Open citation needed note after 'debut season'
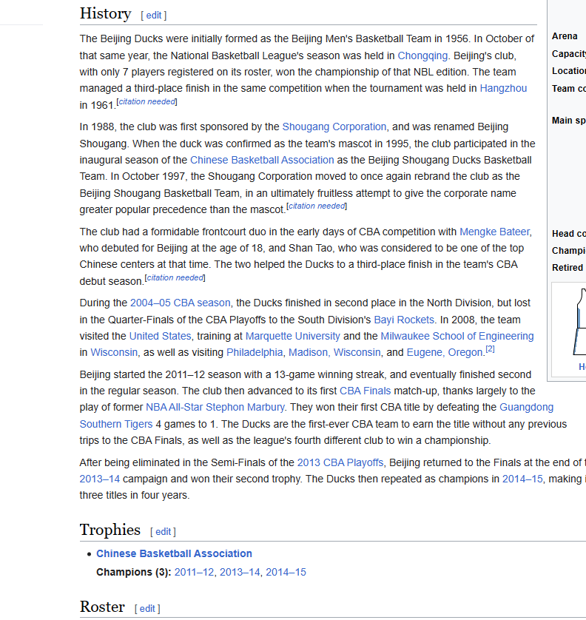This screenshot has width=586, height=620. 175,278
